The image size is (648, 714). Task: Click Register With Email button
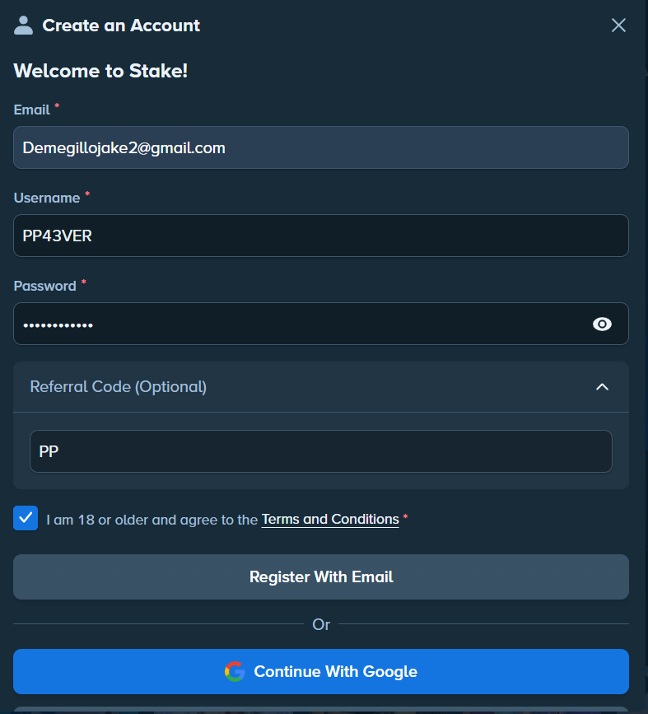(x=321, y=577)
